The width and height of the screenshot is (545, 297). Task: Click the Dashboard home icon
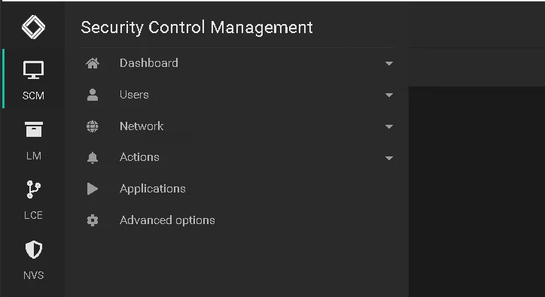pos(93,63)
